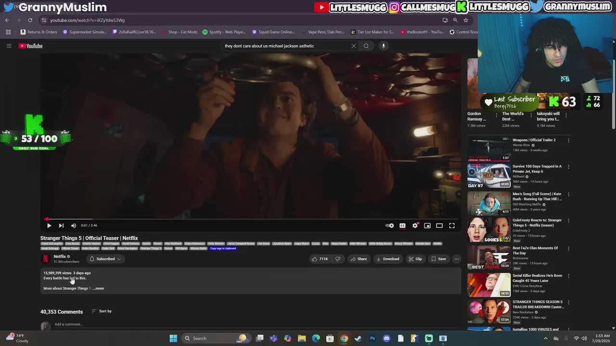Open Steam from taskbar
Screen dimensions: 616x346
(358, 338)
